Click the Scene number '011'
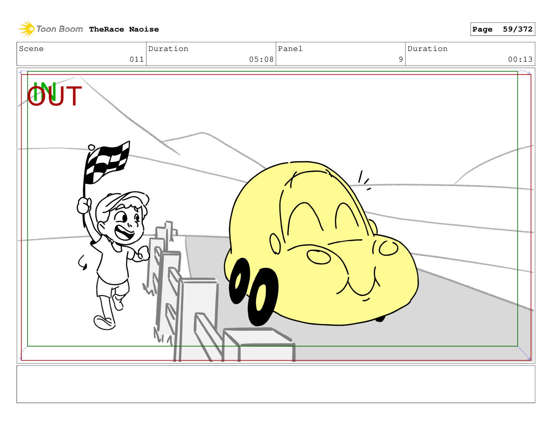Viewport: 552px width, 428px height. click(x=137, y=59)
